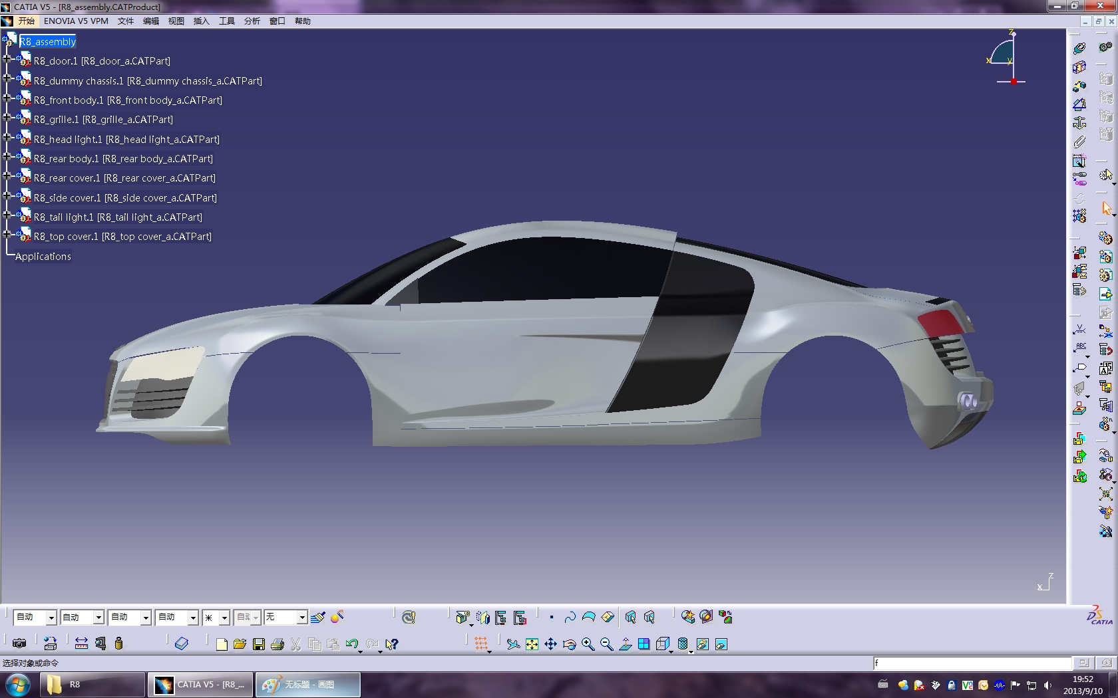1118x698 pixels.
Task: Select the Pan view tool
Action: point(550,644)
